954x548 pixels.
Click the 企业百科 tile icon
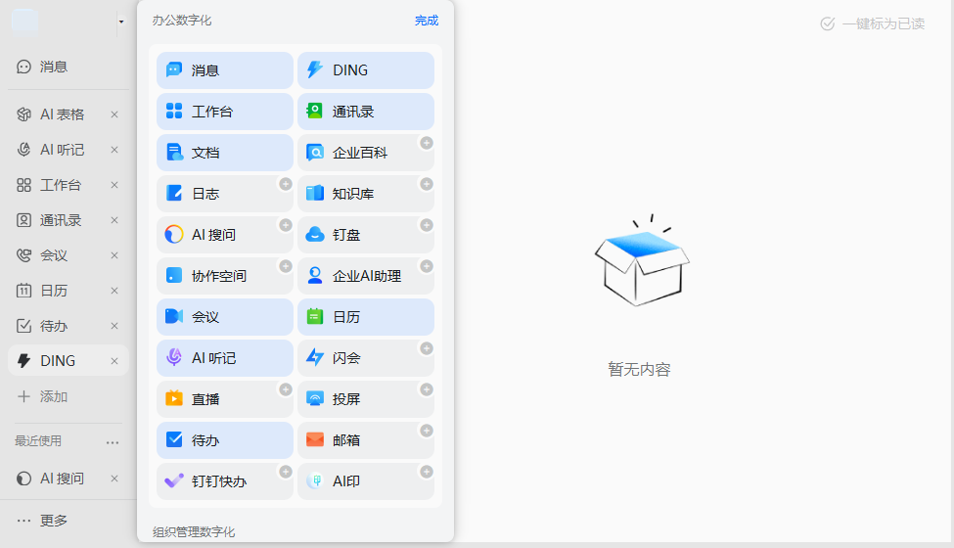coord(314,153)
